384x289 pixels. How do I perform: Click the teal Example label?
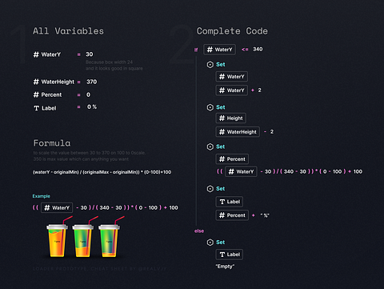pyautogui.click(x=42, y=196)
